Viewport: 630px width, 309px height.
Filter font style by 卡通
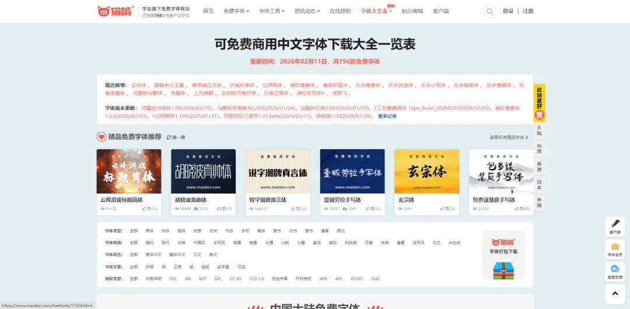coord(269,243)
